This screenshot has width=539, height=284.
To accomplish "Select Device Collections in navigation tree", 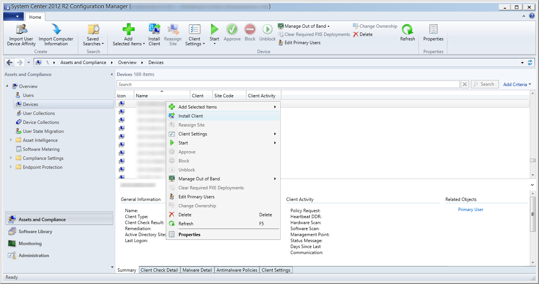I will click(41, 122).
